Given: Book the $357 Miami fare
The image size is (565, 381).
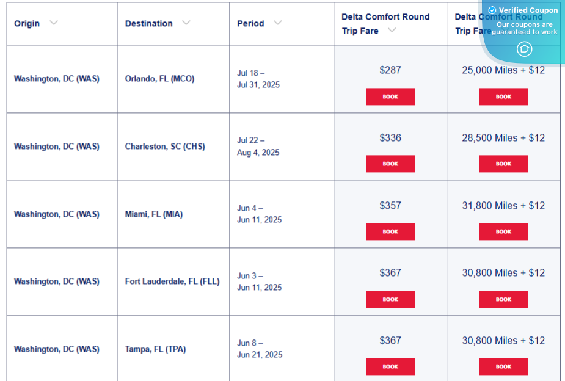Looking at the screenshot, I should (x=390, y=231).
